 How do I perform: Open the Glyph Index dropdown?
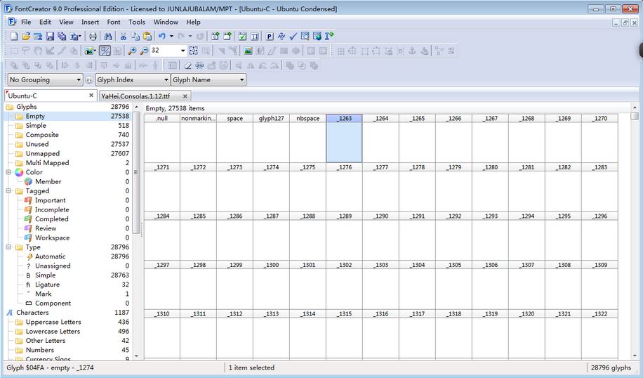[x=132, y=80]
